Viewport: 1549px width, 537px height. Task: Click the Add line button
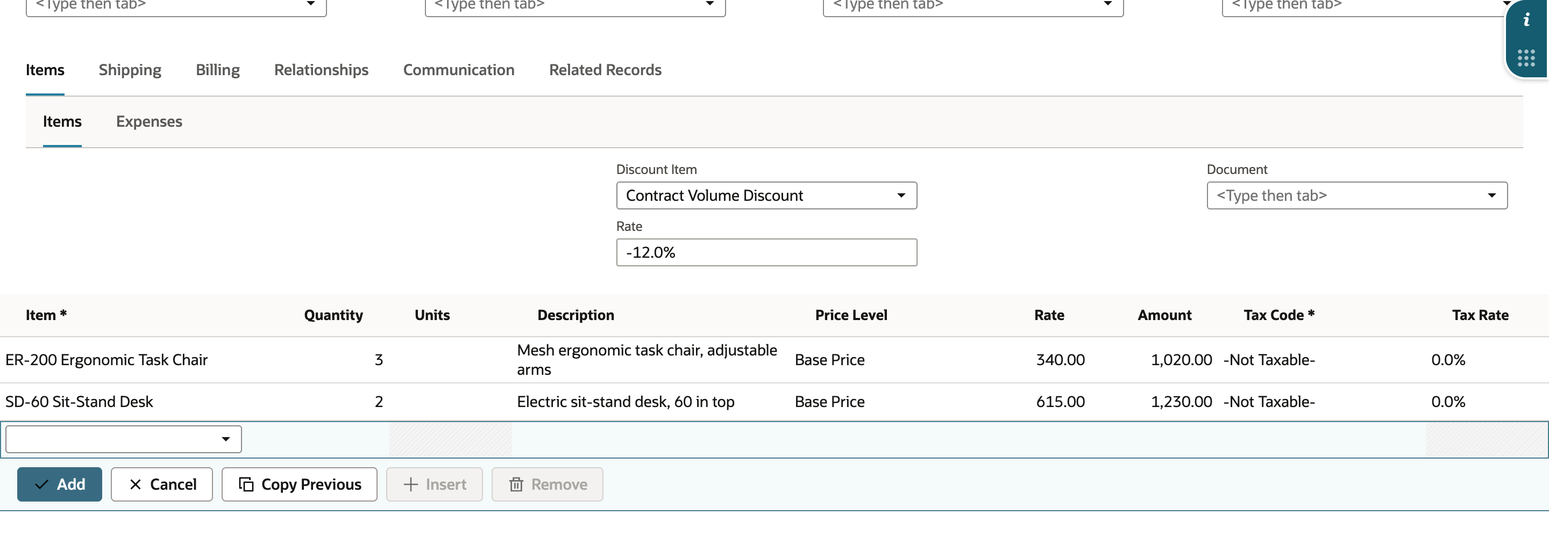click(60, 484)
